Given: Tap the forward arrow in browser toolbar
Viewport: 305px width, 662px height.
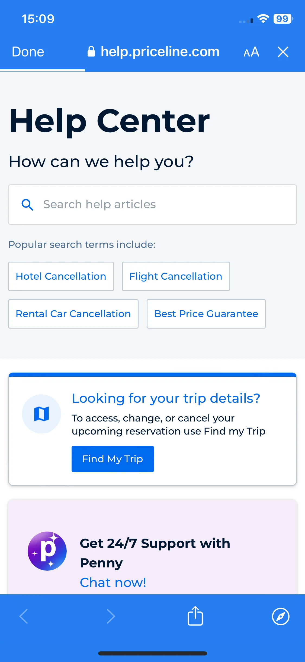Looking at the screenshot, I should 111,616.
